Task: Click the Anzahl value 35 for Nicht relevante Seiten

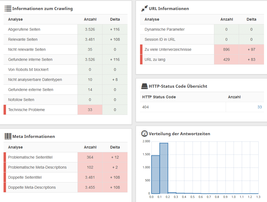Action: (90, 49)
